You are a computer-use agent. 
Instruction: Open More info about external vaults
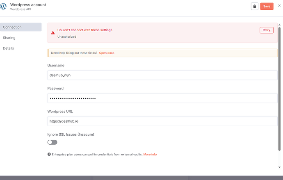point(150,155)
